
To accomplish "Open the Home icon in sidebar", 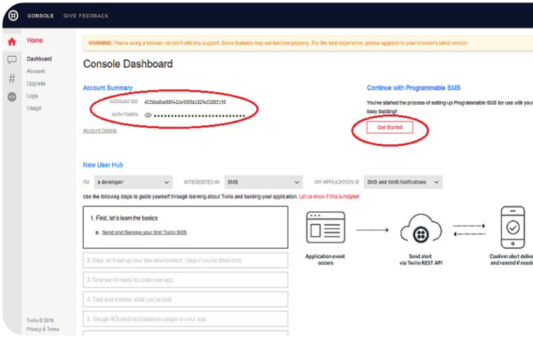I will pos(12,42).
